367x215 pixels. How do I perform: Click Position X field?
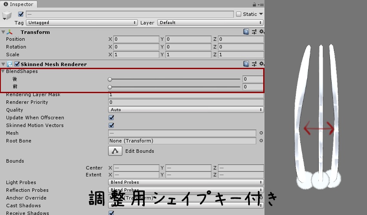coord(136,39)
